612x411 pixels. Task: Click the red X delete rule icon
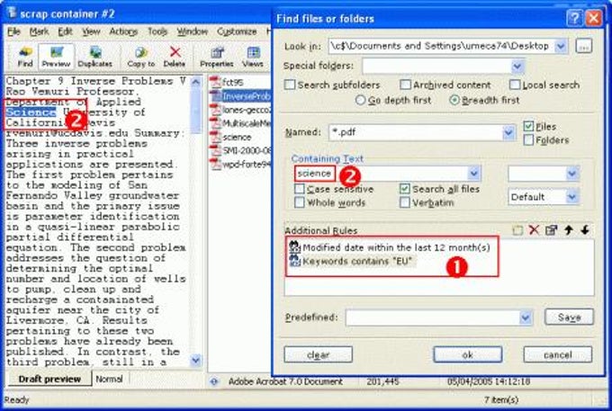pyautogui.click(x=534, y=230)
